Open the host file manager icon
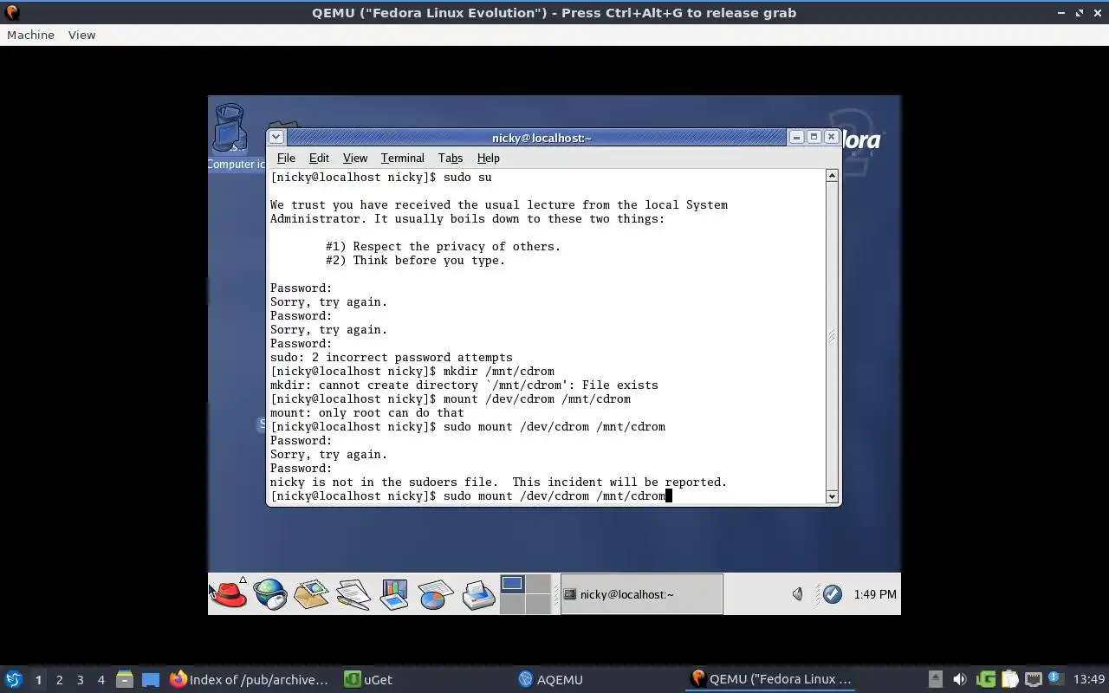The width and height of the screenshot is (1109, 693). (125, 680)
